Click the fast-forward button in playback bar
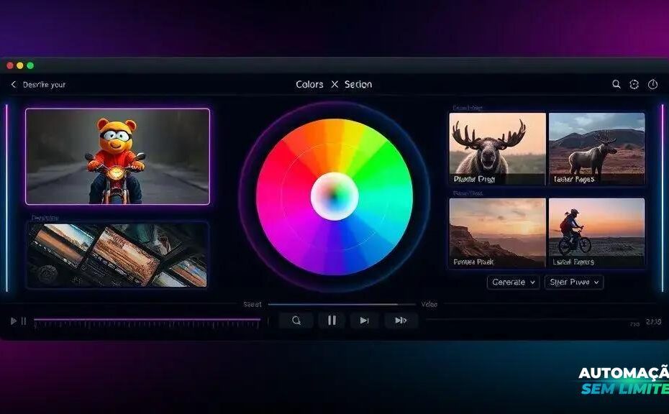Image resolution: width=669 pixels, height=414 pixels. click(401, 321)
